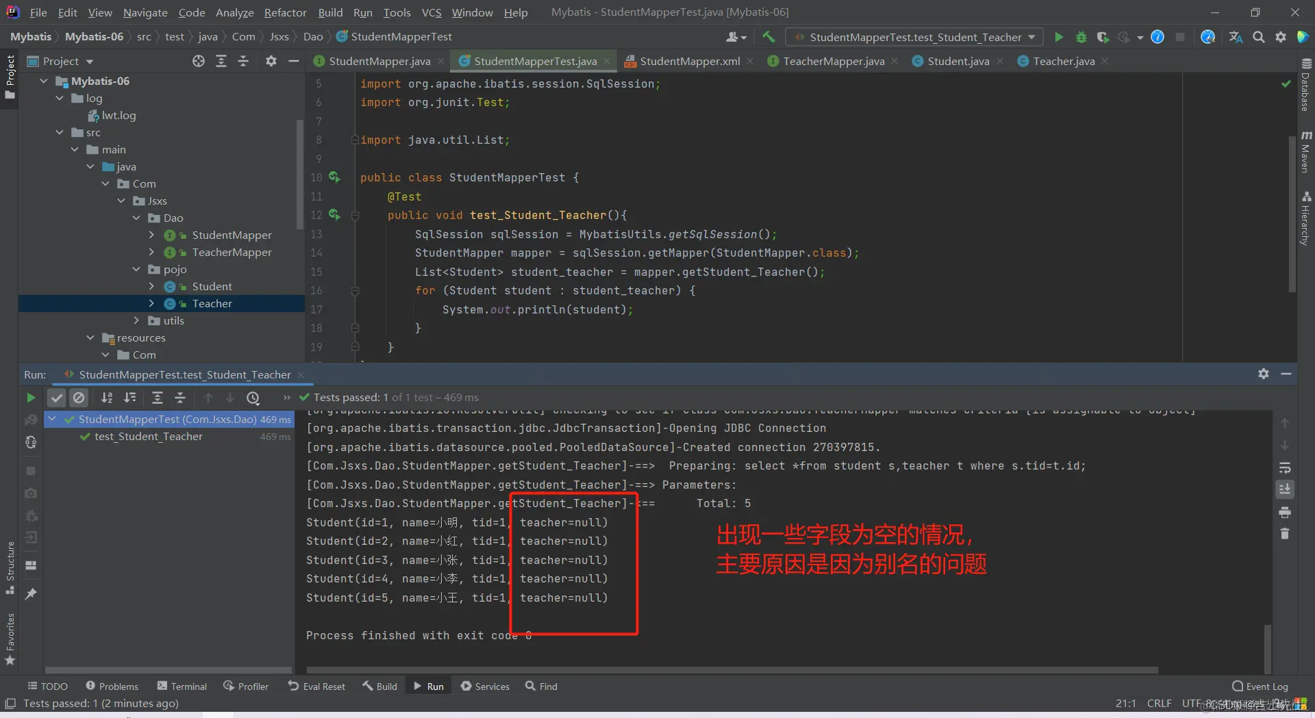The height and width of the screenshot is (718, 1315).
Task: Switch to the StudentMapper.xml tab
Action: [689, 61]
